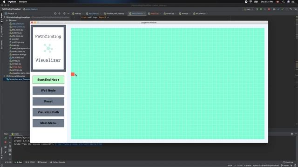Switch to bfs_class.py editor tab
The width and height of the screenshot is (298, 167).
pyautogui.click(x=200, y=13)
